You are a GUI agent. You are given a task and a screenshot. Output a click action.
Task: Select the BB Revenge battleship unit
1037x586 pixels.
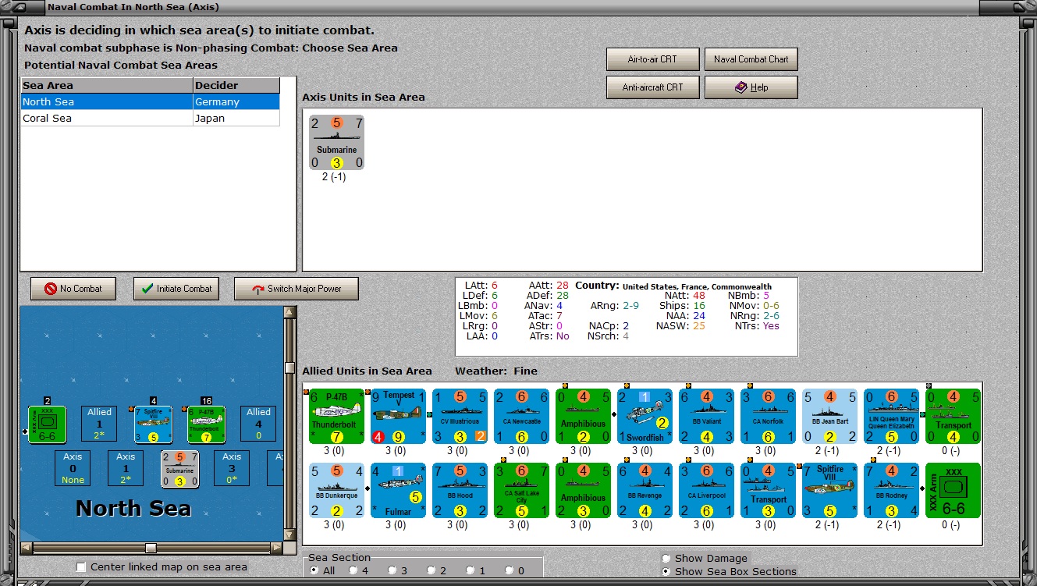pos(645,490)
